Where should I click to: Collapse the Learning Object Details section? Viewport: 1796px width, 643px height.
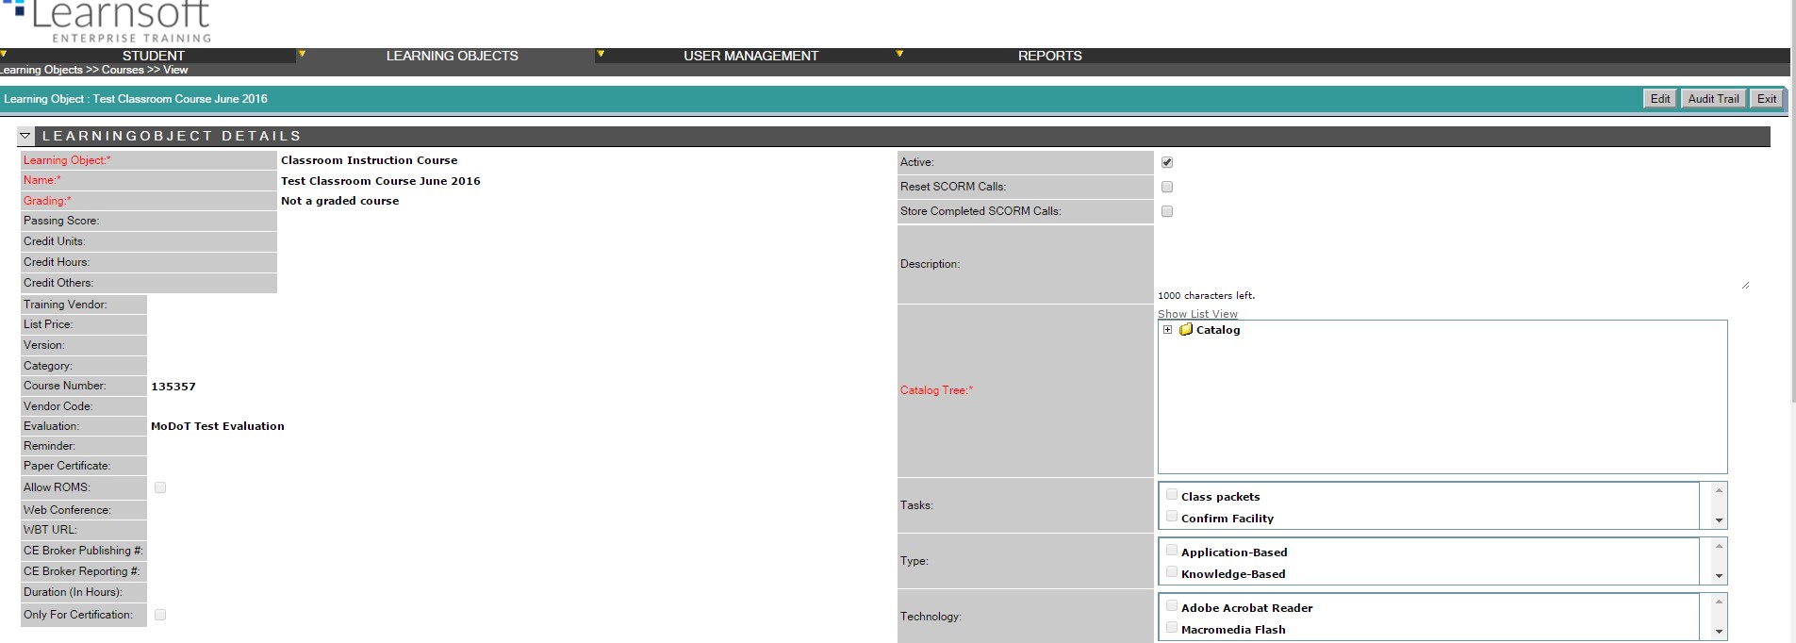click(25, 137)
